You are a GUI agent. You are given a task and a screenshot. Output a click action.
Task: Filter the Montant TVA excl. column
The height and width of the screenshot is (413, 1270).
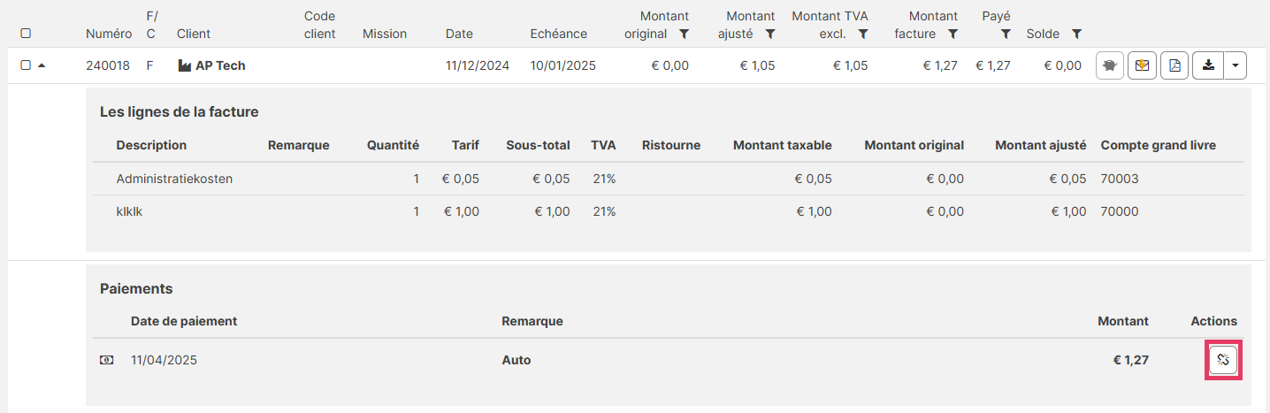863,34
